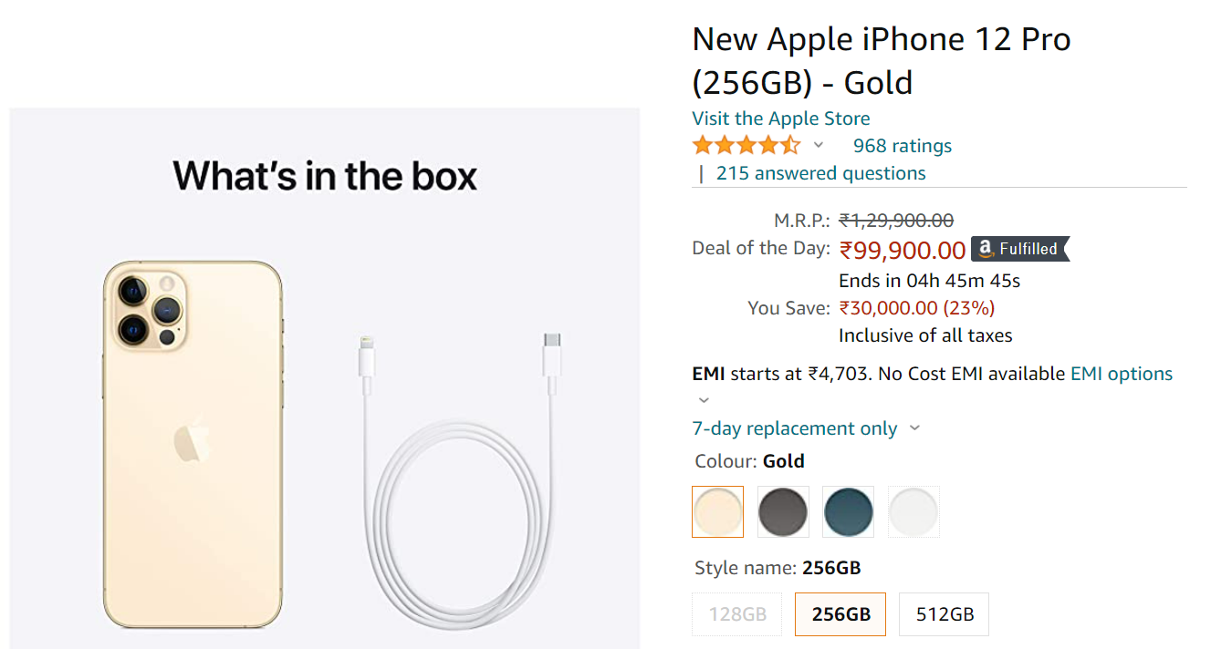The width and height of the screenshot is (1211, 649).
Task: Select the Gold colour swatch
Action: [718, 511]
